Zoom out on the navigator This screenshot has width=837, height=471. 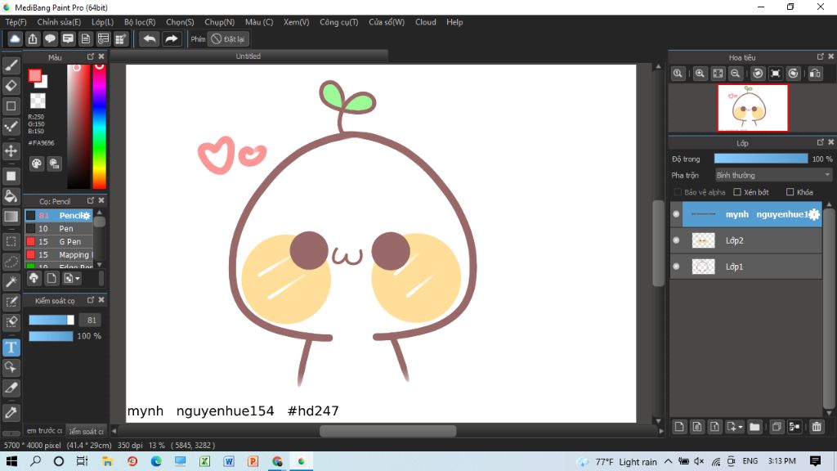(735, 74)
